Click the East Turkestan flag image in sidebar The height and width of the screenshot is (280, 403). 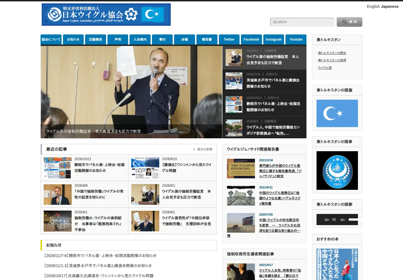337,113
